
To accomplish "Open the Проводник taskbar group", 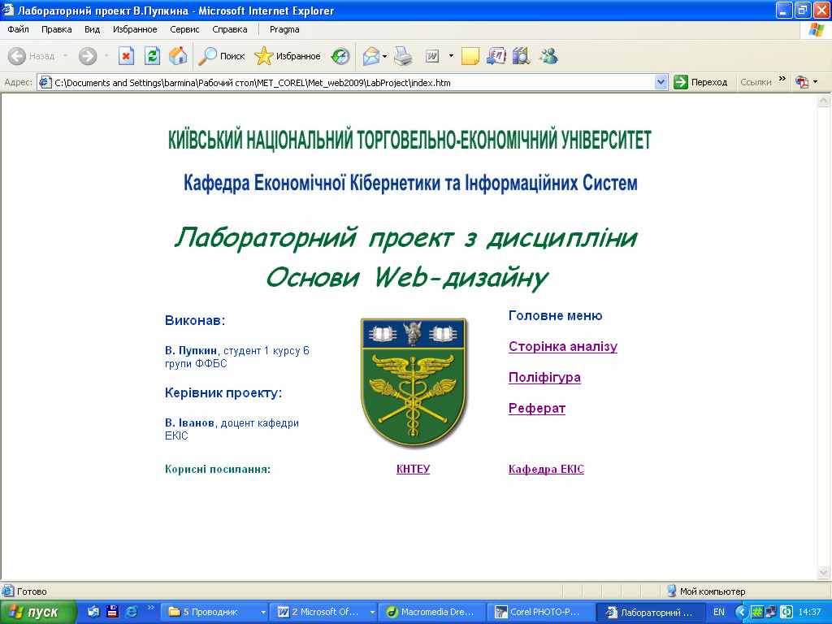I will pos(214,612).
